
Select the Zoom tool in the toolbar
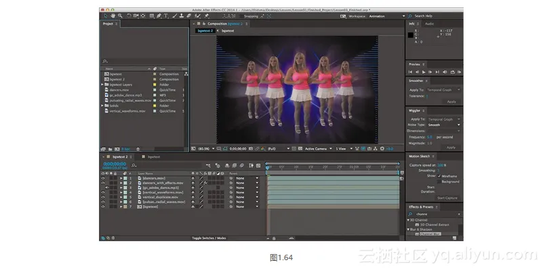coord(119,16)
